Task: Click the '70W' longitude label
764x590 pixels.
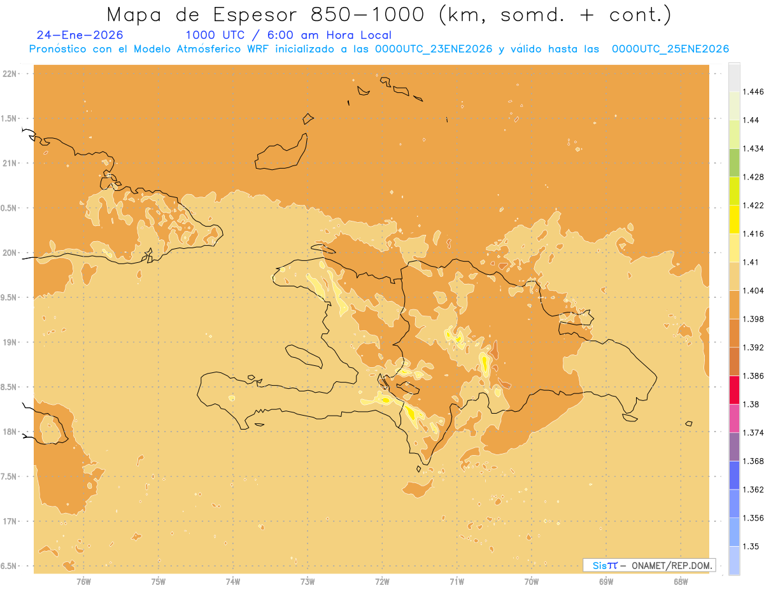Action: (x=532, y=582)
